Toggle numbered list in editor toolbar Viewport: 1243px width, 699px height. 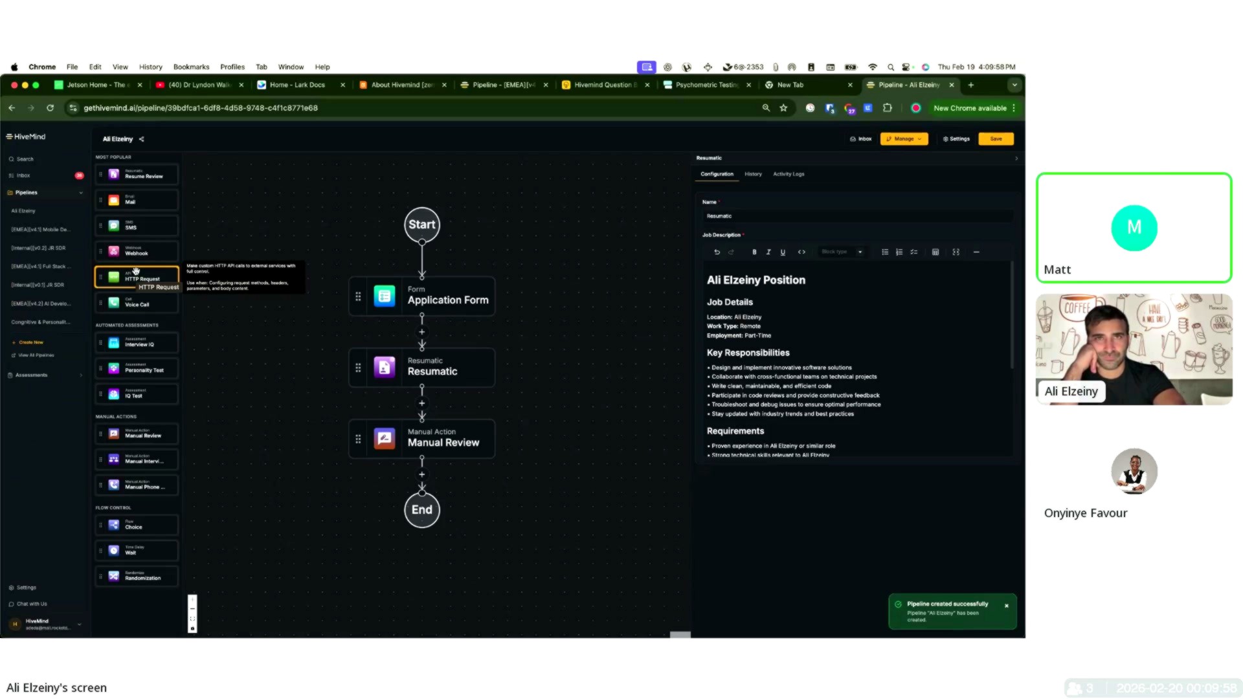[899, 252]
